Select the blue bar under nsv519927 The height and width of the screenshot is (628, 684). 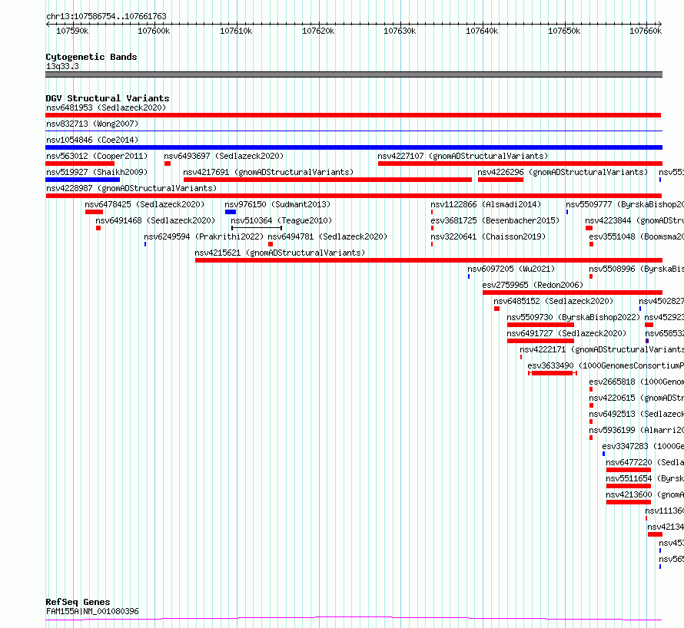tap(82, 180)
